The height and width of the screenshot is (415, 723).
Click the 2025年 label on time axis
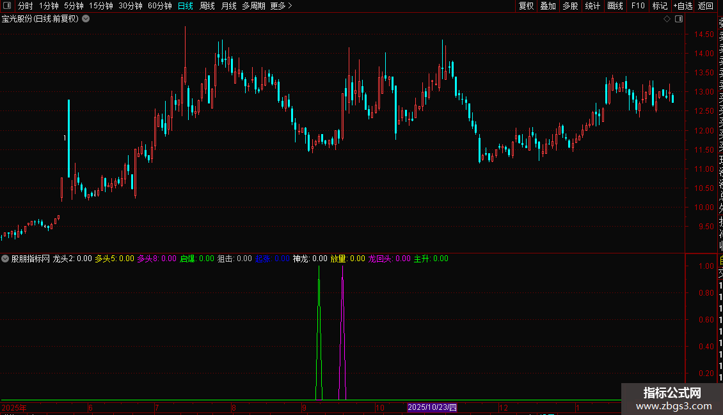(14, 407)
